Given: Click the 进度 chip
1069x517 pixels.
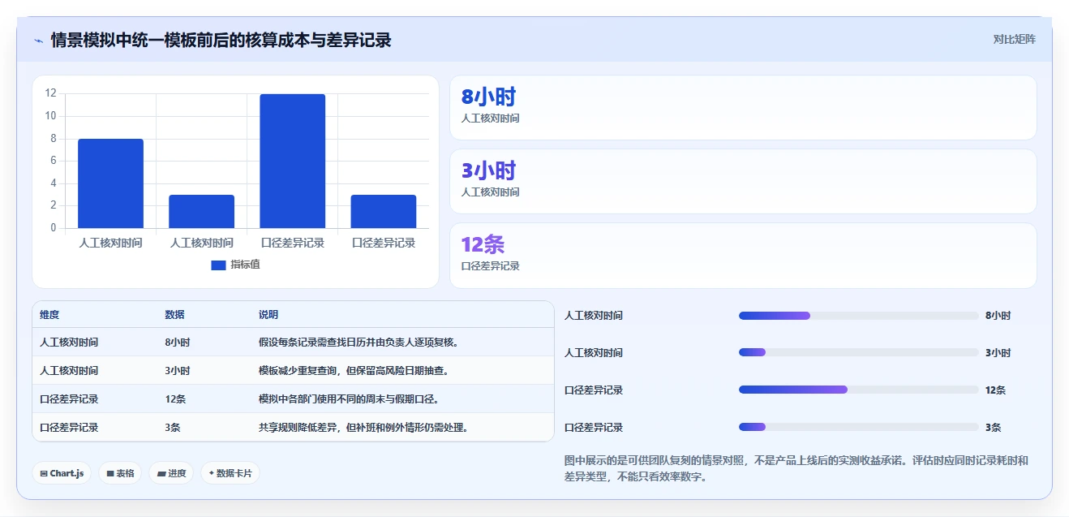Looking at the screenshot, I should point(171,473).
